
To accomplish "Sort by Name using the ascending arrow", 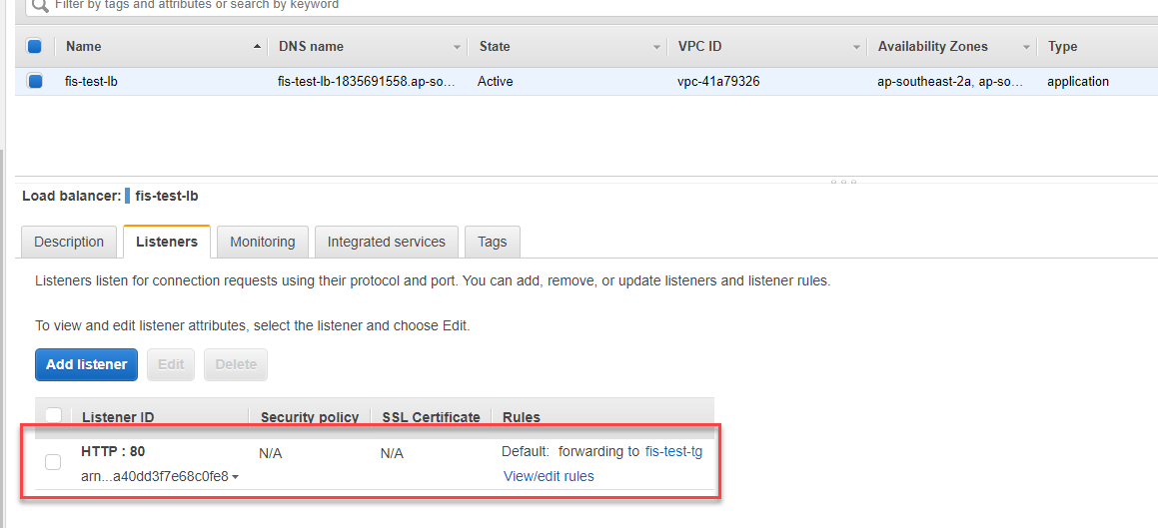I will click(258, 47).
